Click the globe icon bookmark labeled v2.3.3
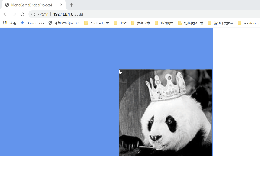This screenshot has width=260, height=193. point(50,23)
